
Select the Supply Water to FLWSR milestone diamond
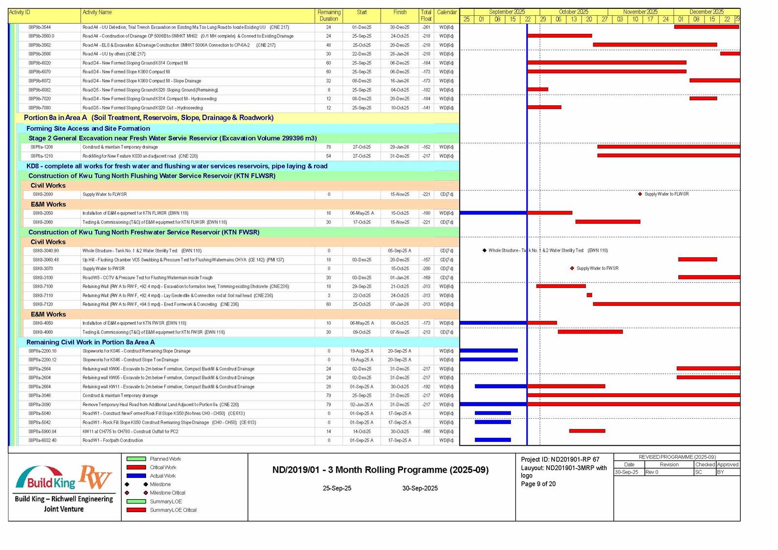coord(640,194)
